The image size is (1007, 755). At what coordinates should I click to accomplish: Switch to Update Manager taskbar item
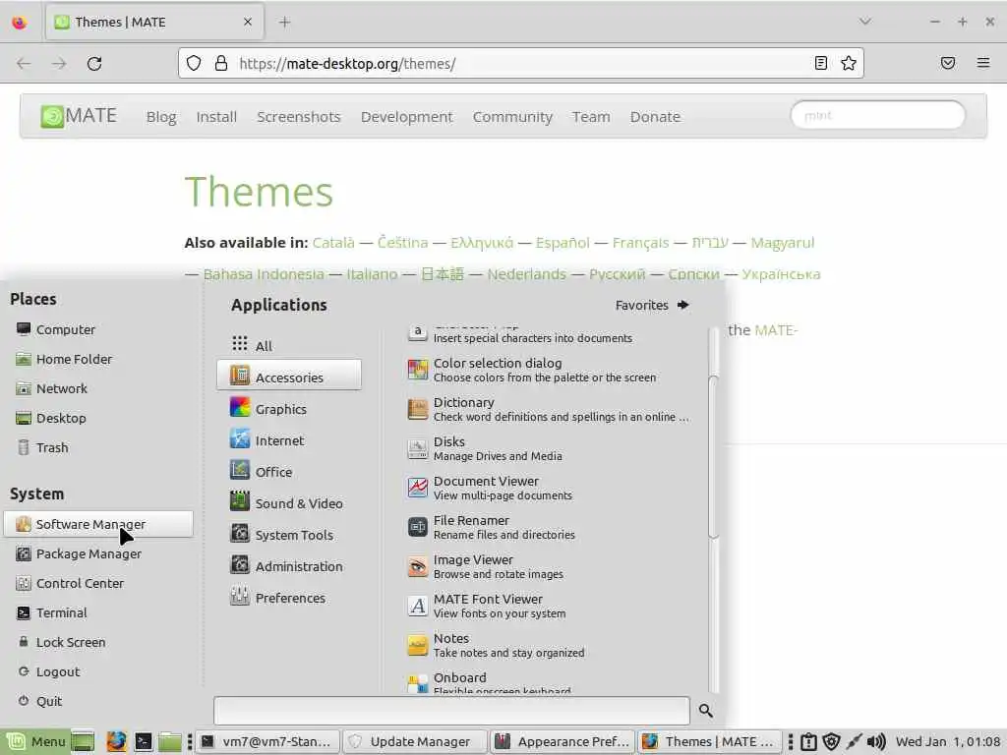click(414, 741)
